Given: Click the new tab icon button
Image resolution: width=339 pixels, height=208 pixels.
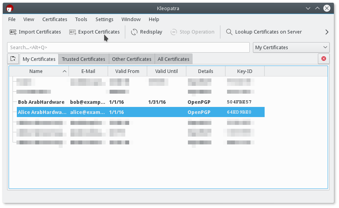Looking at the screenshot, I should (x=13, y=59).
